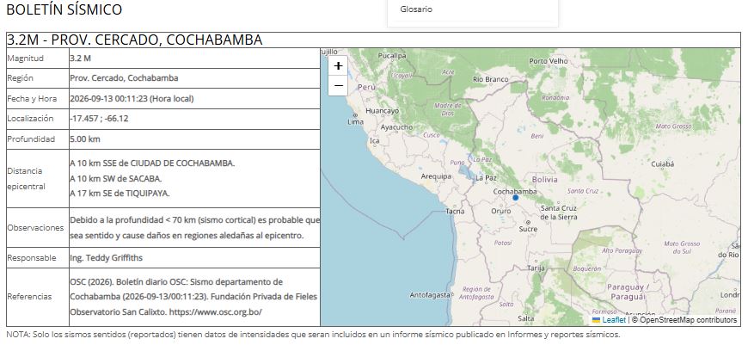Click the Sucre city marker on map

point(528,222)
